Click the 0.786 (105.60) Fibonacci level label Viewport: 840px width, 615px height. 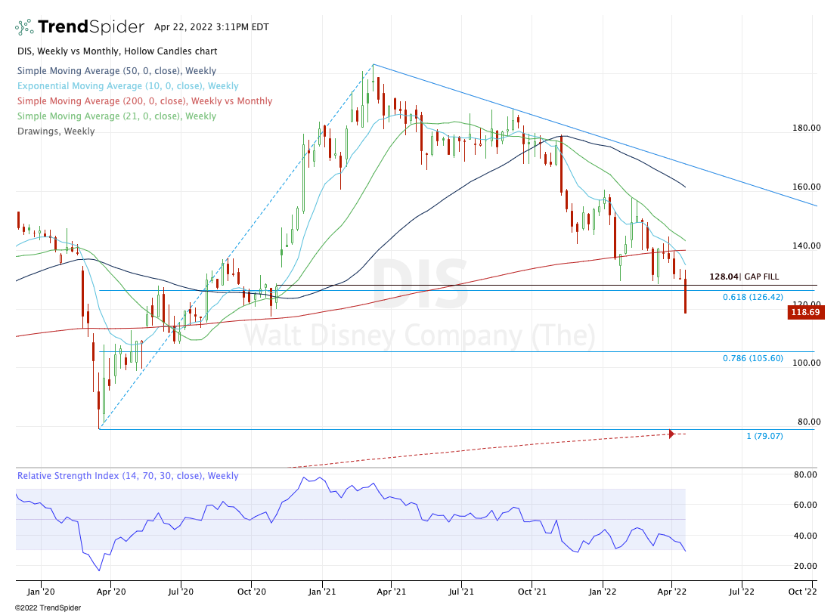coord(756,359)
